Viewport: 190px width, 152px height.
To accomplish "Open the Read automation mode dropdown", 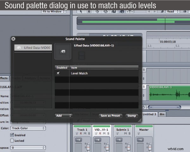I will click(x=173, y=11).
